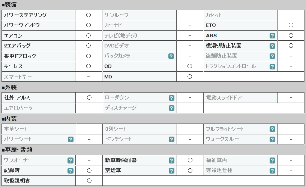Open help icon beside 新車時保証書
The image size is (306, 187).
[x=171, y=160]
